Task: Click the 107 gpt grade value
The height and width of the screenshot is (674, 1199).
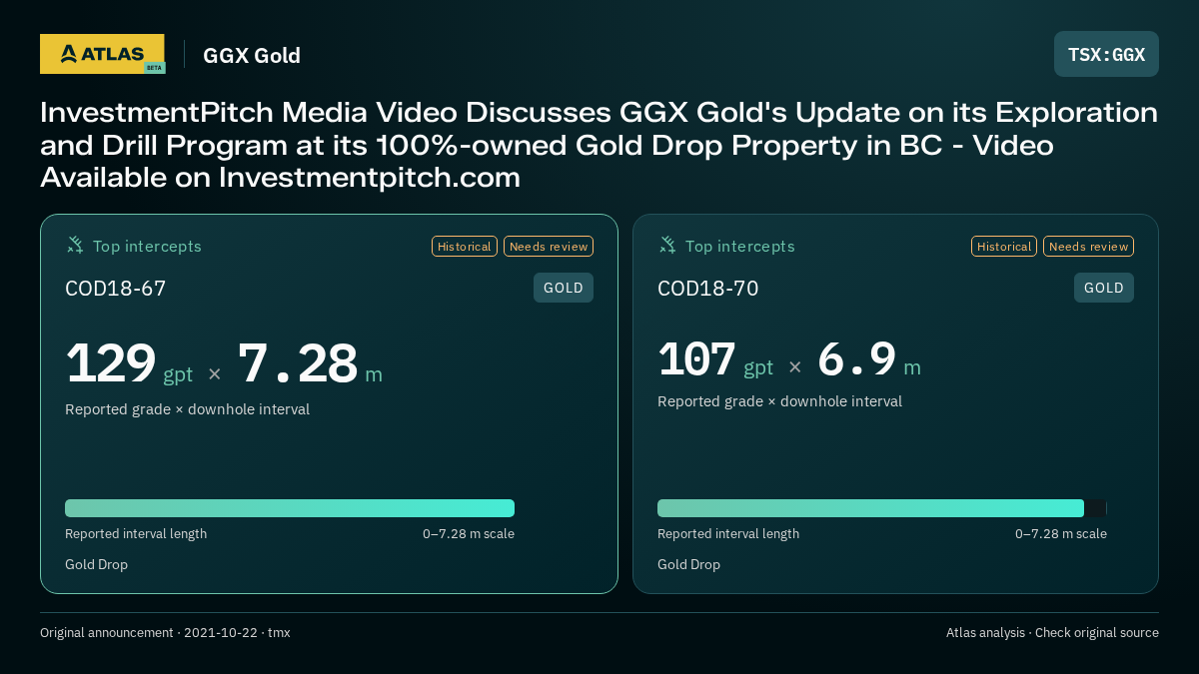Action: pos(715,360)
